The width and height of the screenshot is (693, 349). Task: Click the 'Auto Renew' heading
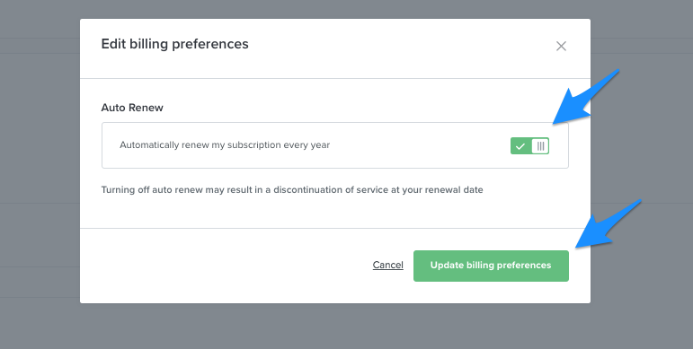pyautogui.click(x=132, y=108)
